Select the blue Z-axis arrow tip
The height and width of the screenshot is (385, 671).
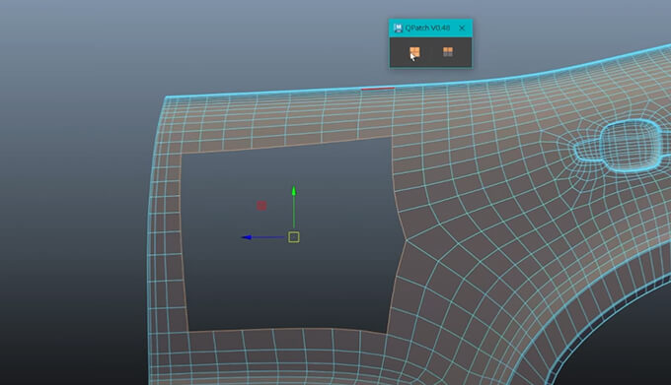click(x=246, y=237)
